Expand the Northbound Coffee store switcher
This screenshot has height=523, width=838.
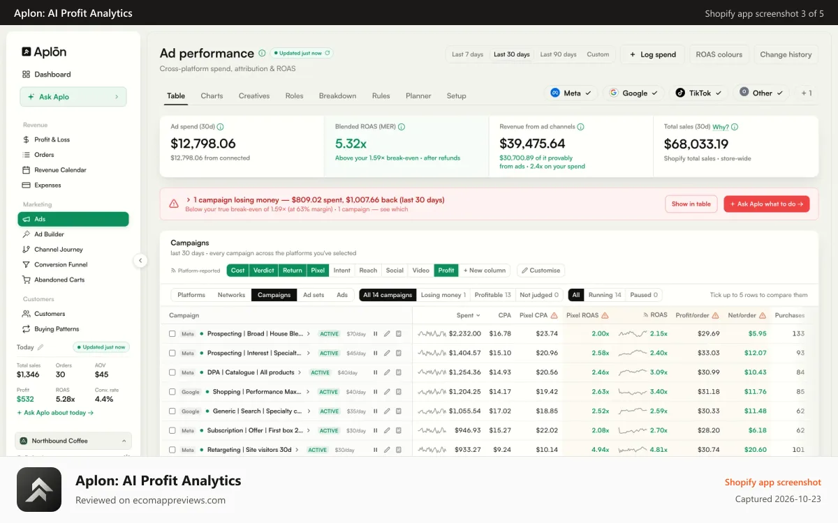pyautogui.click(x=73, y=441)
